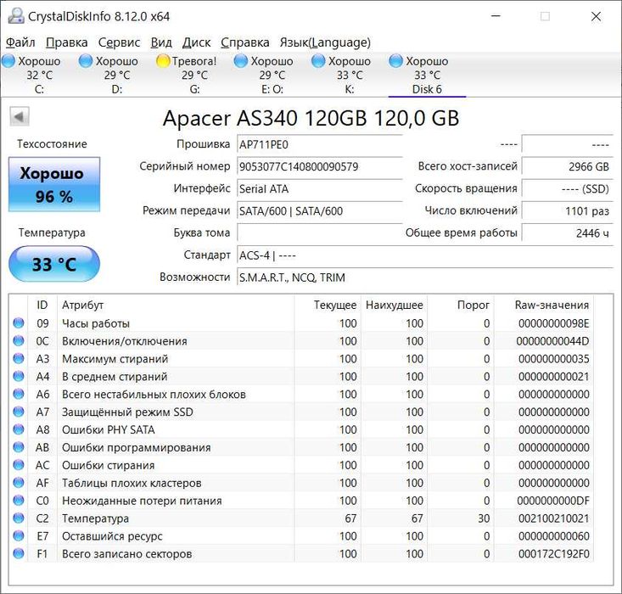Go to previous disk with left arrow button
622x594 pixels.
pyautogui.click(x=19, y=116)
